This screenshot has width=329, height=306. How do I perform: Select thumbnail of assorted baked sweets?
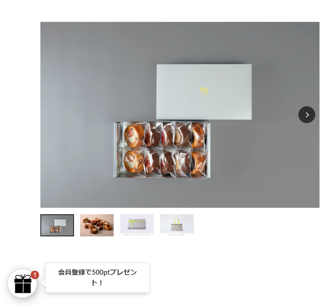[x=97, y=225]
